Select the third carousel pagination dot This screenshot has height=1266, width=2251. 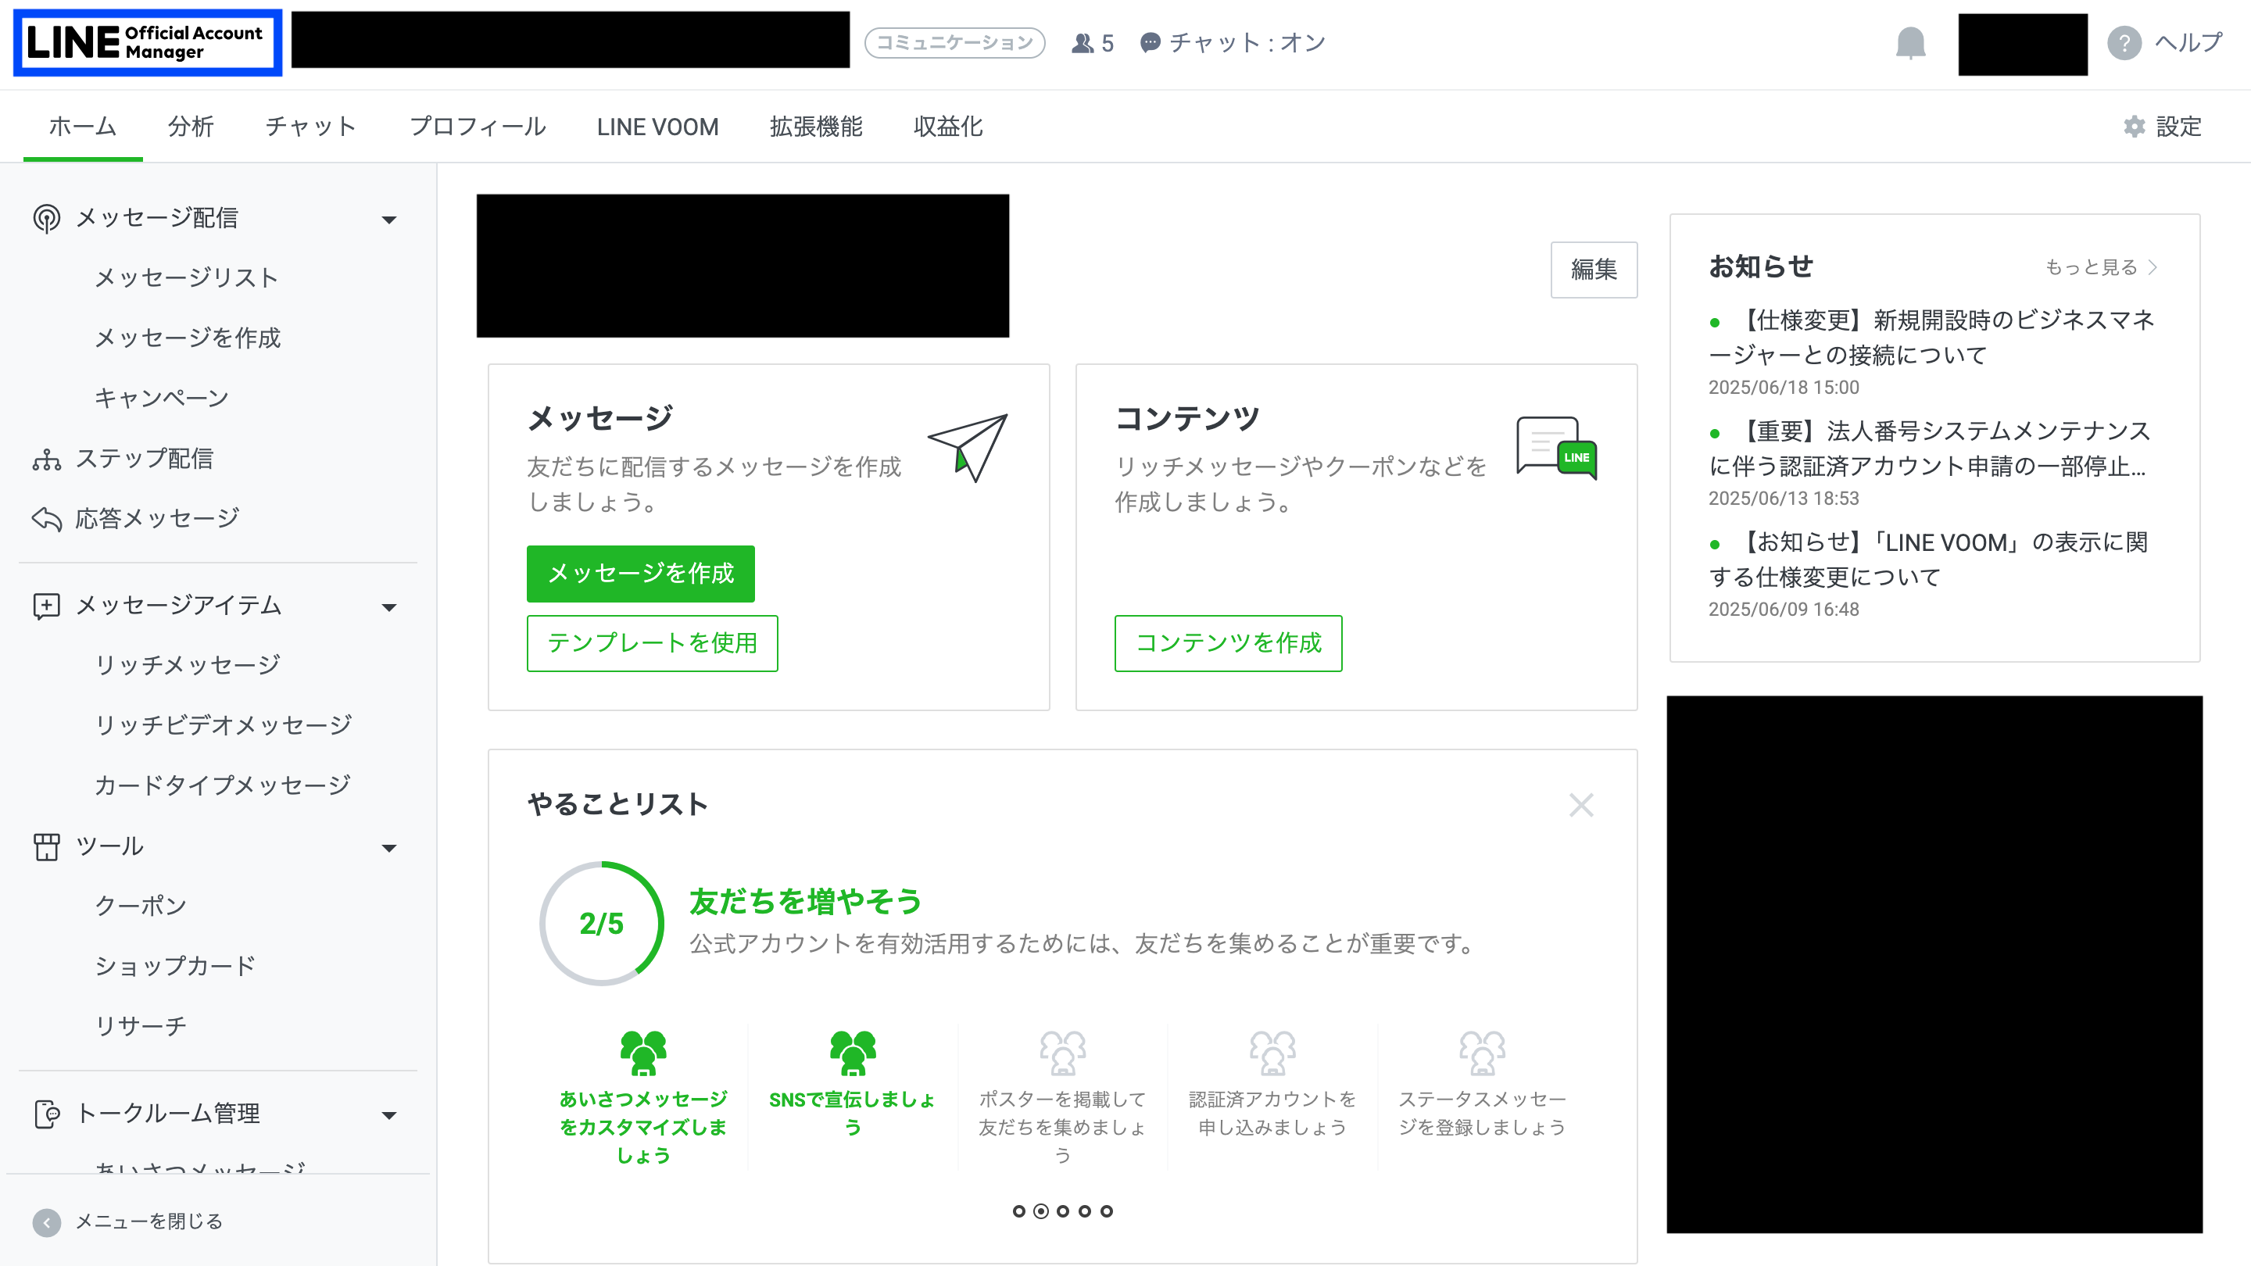[1063, 1211]
